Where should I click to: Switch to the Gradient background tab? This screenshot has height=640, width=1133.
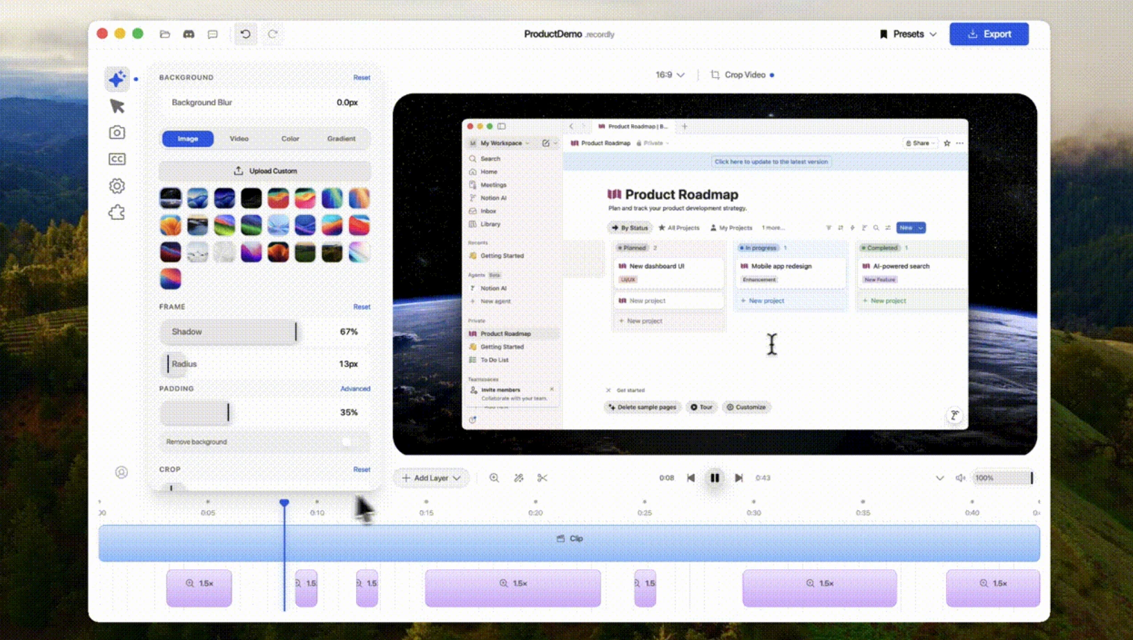tap(341, 139)
